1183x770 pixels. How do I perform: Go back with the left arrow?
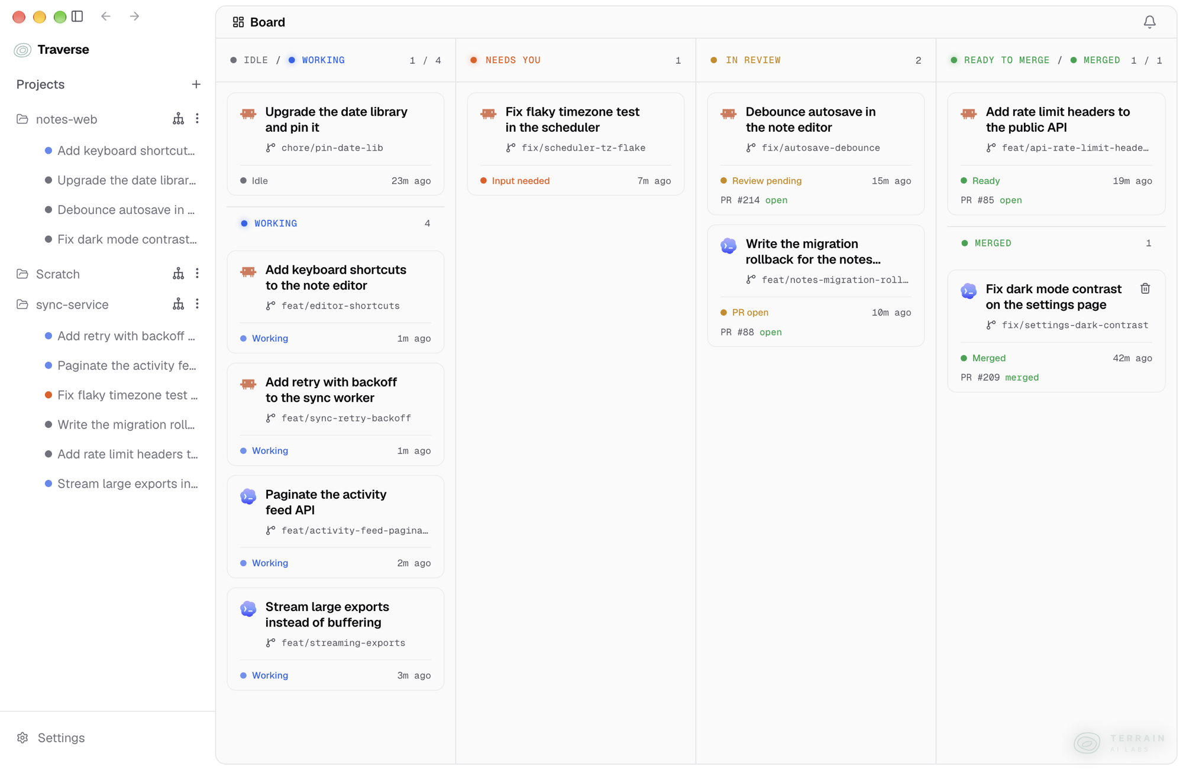click(106, 17)
